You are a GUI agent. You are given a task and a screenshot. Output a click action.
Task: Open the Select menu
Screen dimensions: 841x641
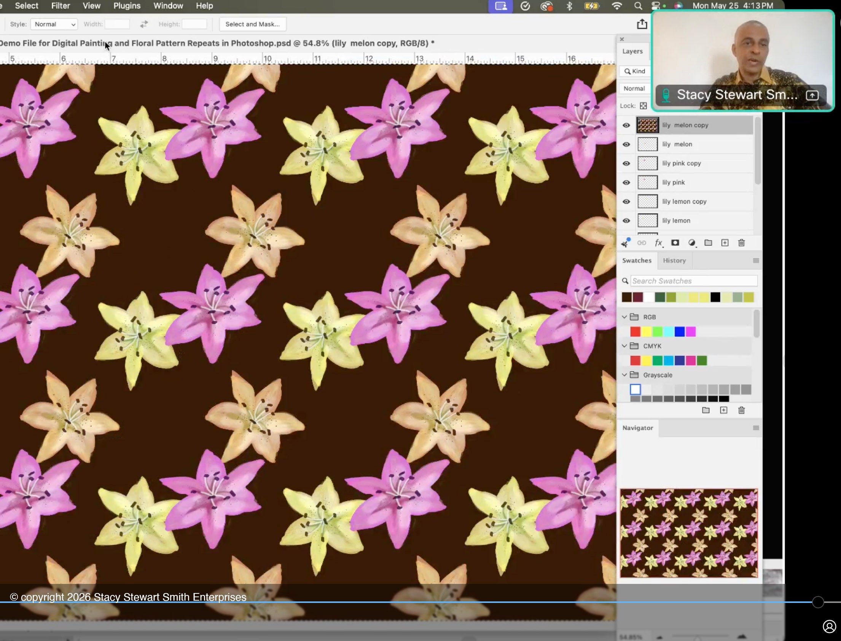[x=26, y=6]
